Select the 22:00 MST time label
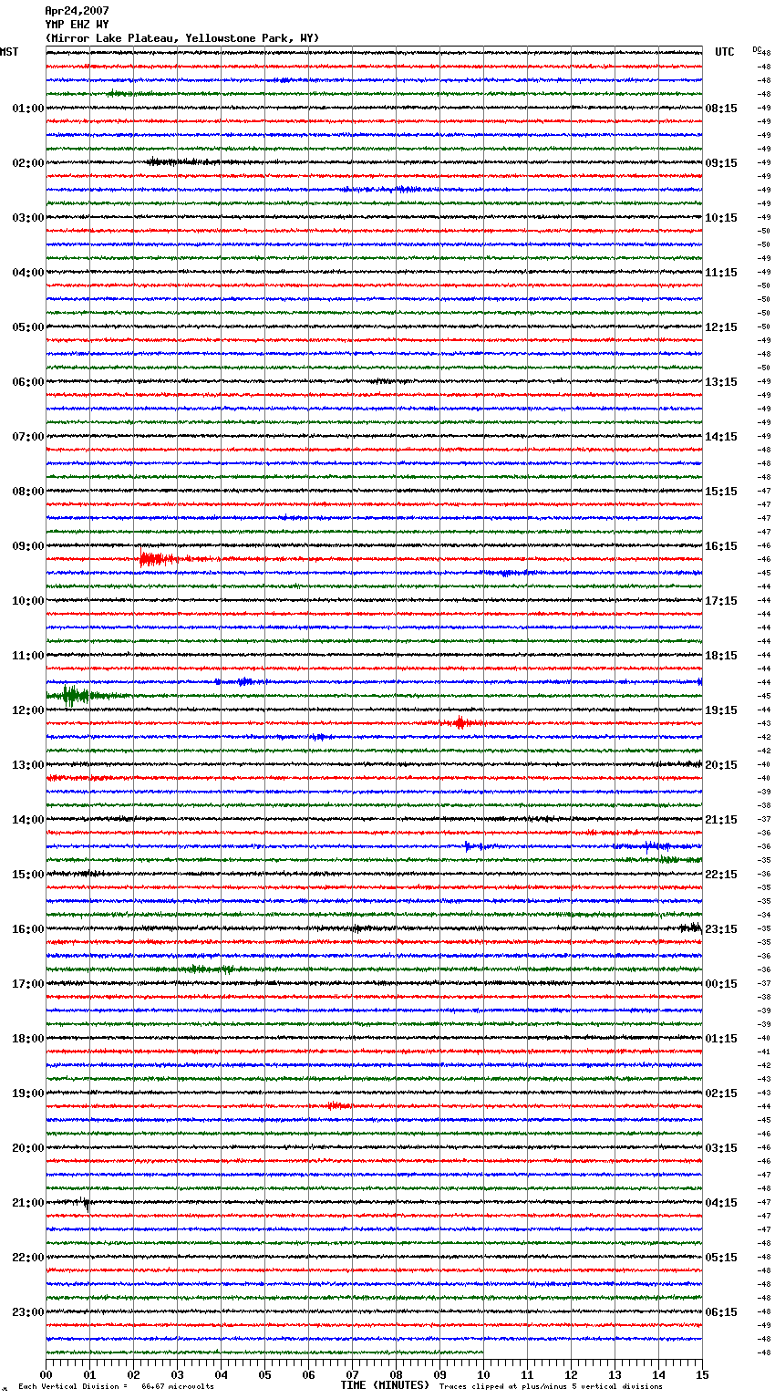The image size is (775, 1399). tap(28, 1258)
